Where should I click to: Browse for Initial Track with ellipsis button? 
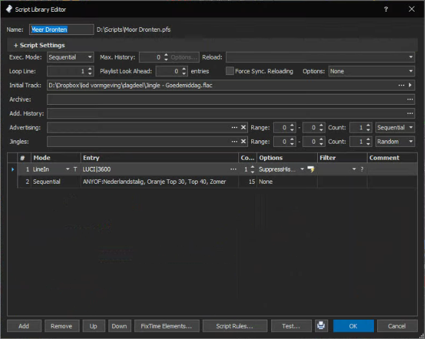click(401, 85)
